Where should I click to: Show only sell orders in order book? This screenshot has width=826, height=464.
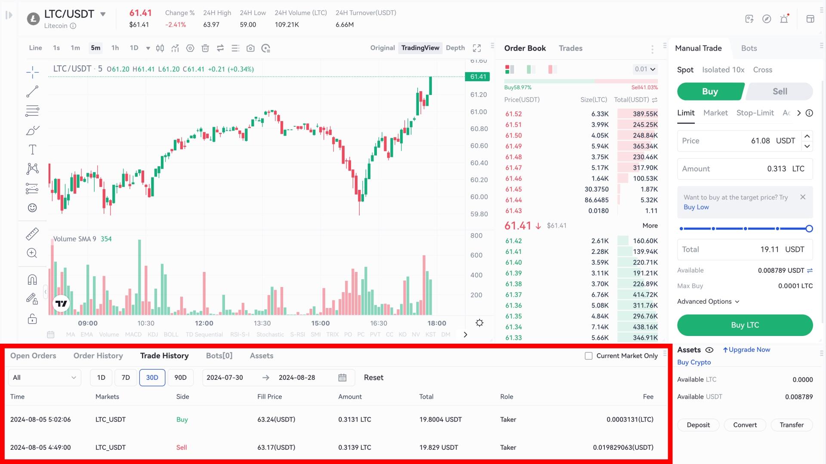[x=553, y=69]
